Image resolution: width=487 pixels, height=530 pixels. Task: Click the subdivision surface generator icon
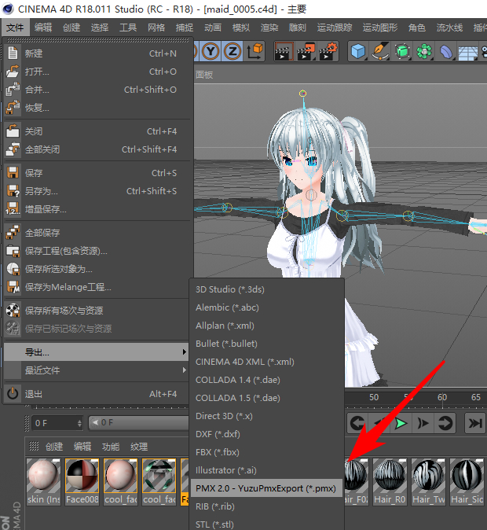402,51
